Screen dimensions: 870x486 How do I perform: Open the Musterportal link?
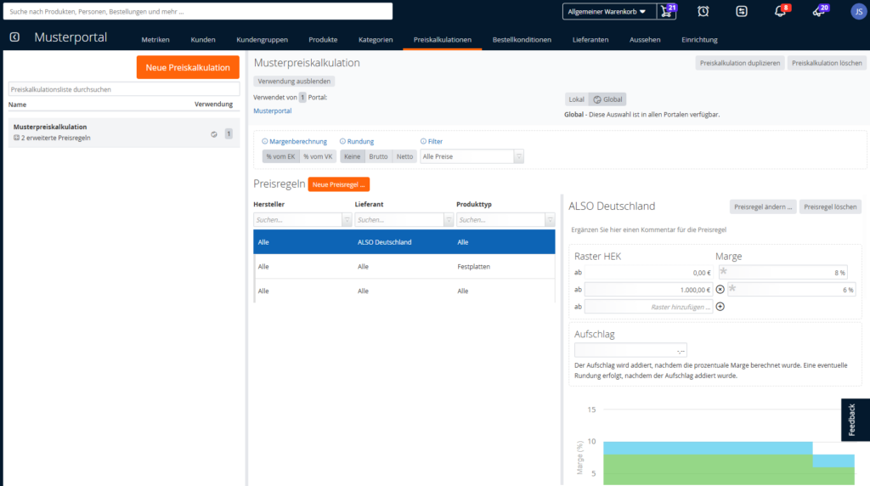273,111
